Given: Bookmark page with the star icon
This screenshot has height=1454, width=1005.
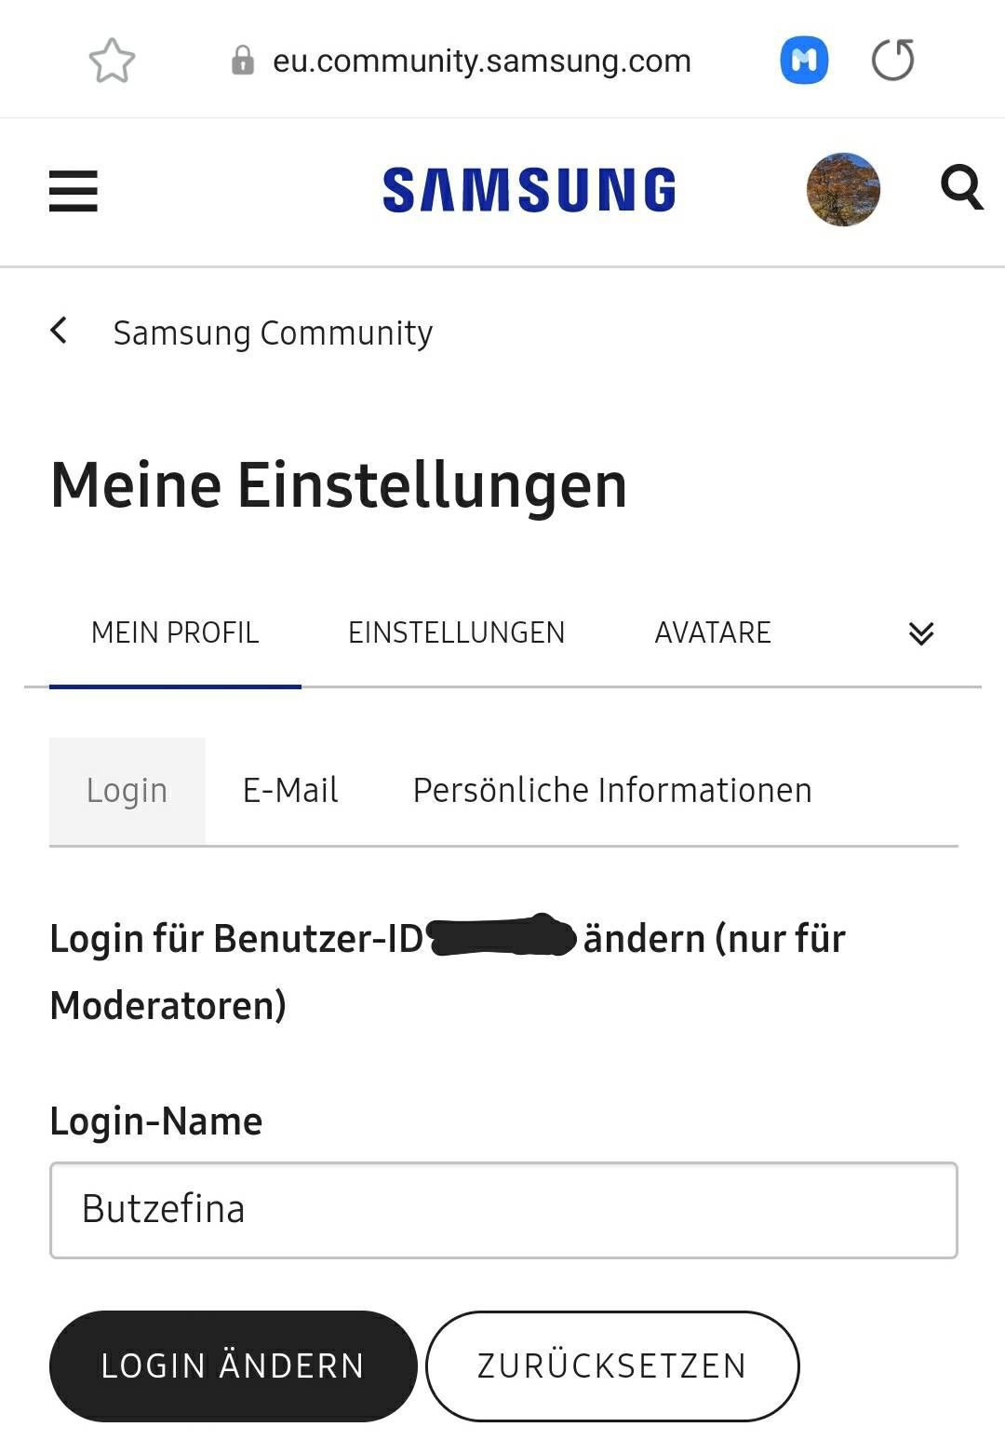Looking at the screenshot, I should [112, 61].
